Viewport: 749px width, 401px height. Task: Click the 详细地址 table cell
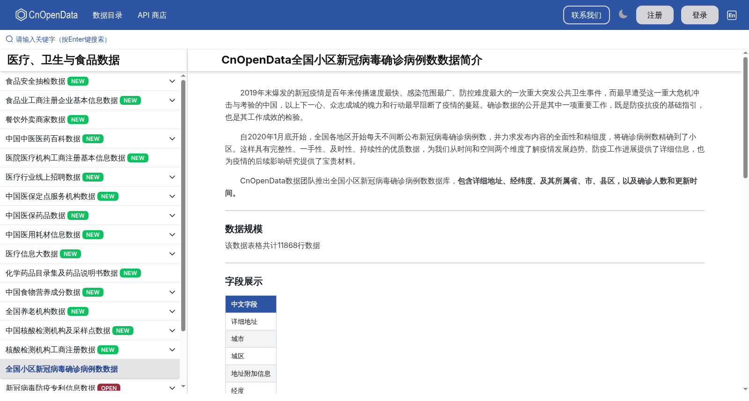[x=251, y=321]
